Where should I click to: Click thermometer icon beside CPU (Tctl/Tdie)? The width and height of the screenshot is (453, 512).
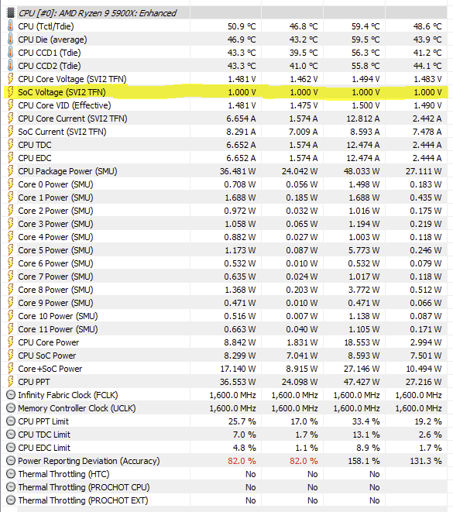[10, 26]
